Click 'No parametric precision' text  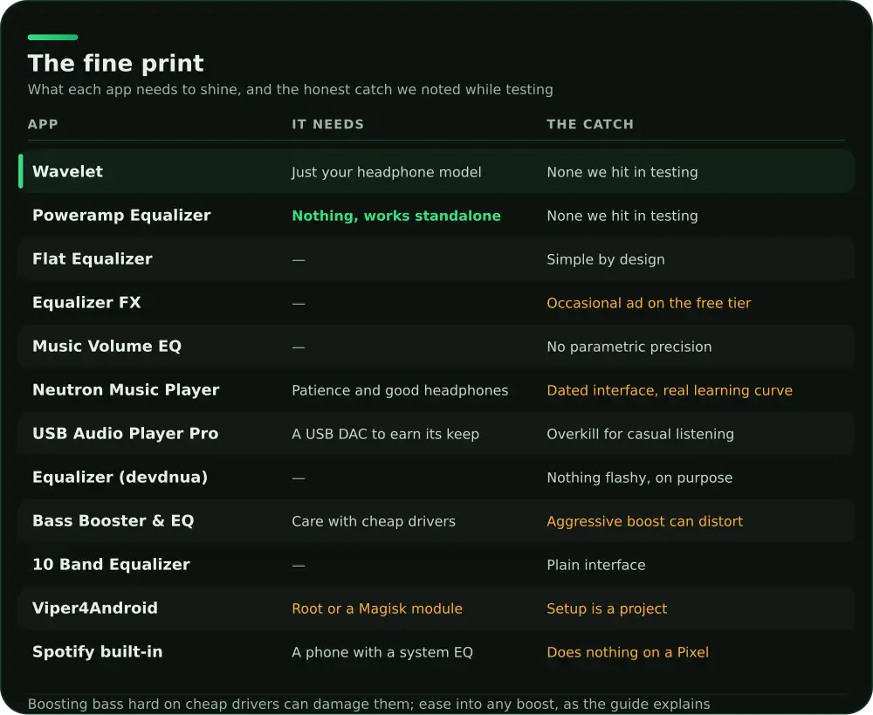[x=629, y=347]
